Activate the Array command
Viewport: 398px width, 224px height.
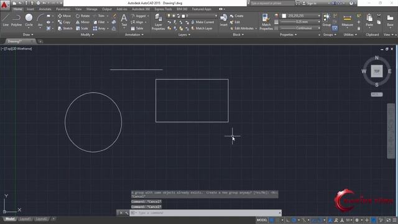99,29
